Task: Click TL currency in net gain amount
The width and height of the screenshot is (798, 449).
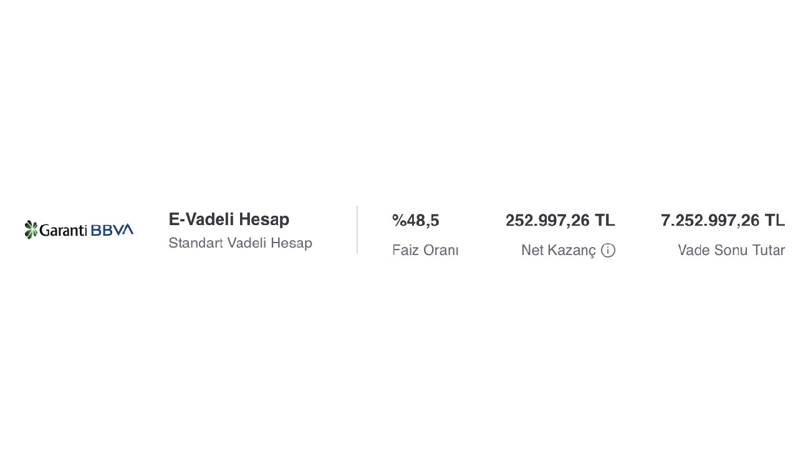Action: [605, 220]
